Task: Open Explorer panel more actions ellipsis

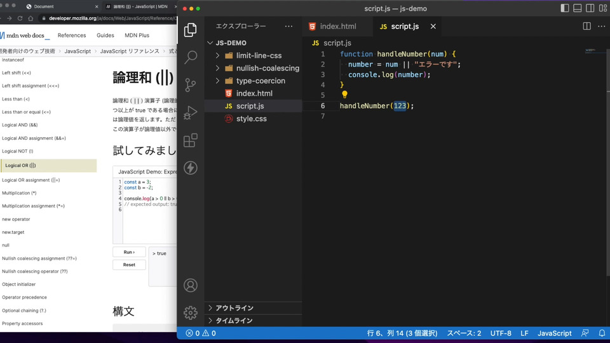Action: [x=288, y=26]
